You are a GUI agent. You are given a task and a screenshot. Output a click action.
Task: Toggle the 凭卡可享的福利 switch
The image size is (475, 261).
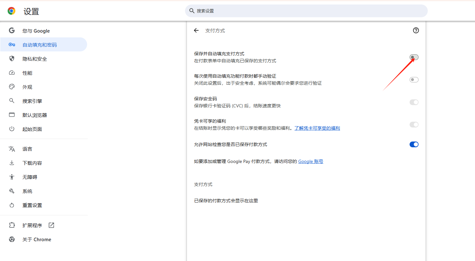414,125
